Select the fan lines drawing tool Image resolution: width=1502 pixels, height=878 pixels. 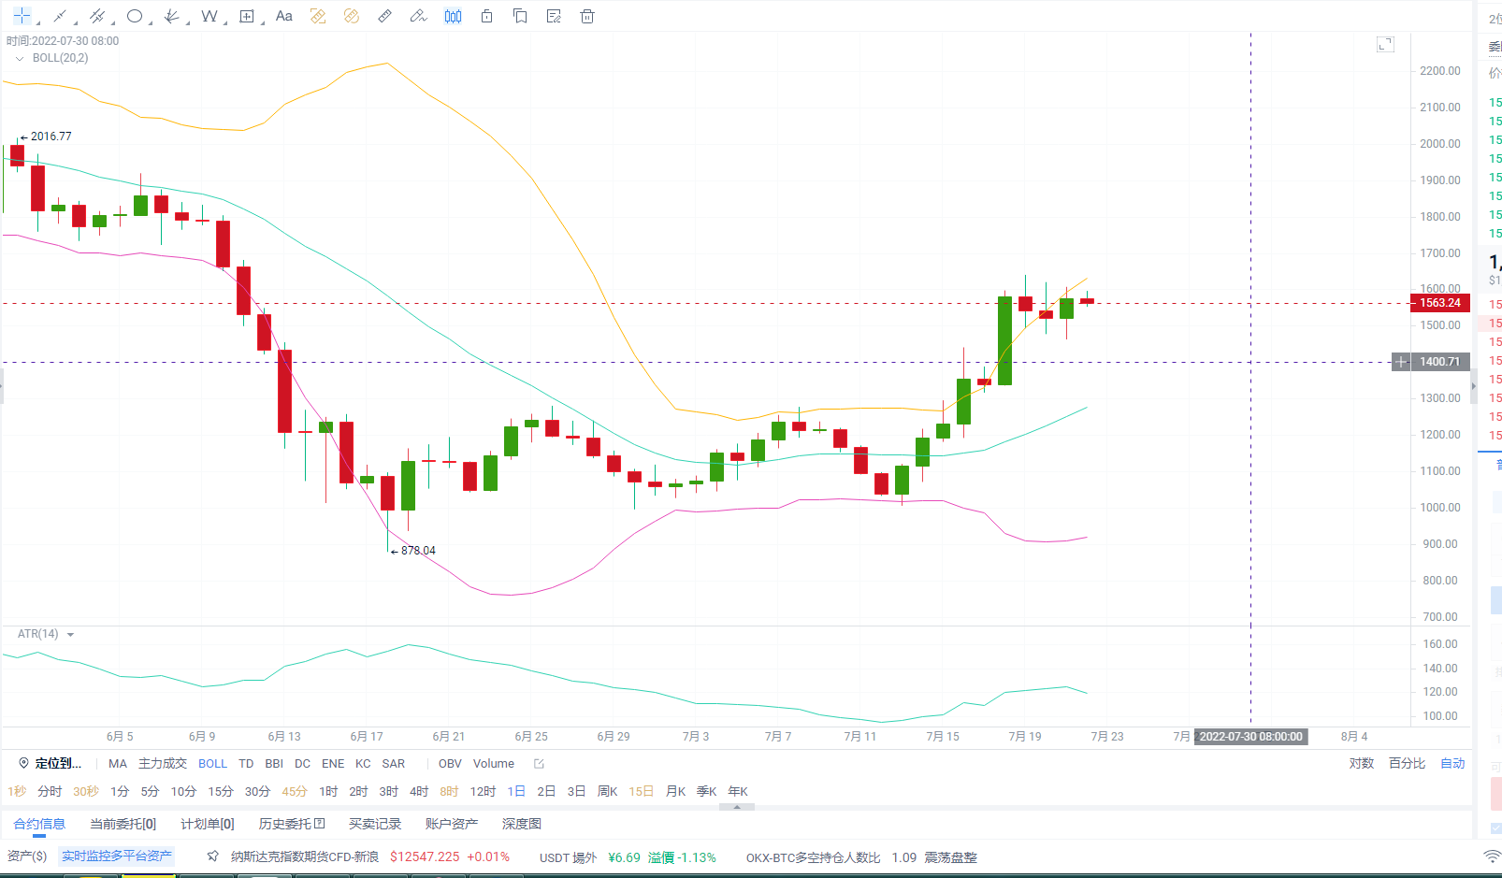[171, 16]
